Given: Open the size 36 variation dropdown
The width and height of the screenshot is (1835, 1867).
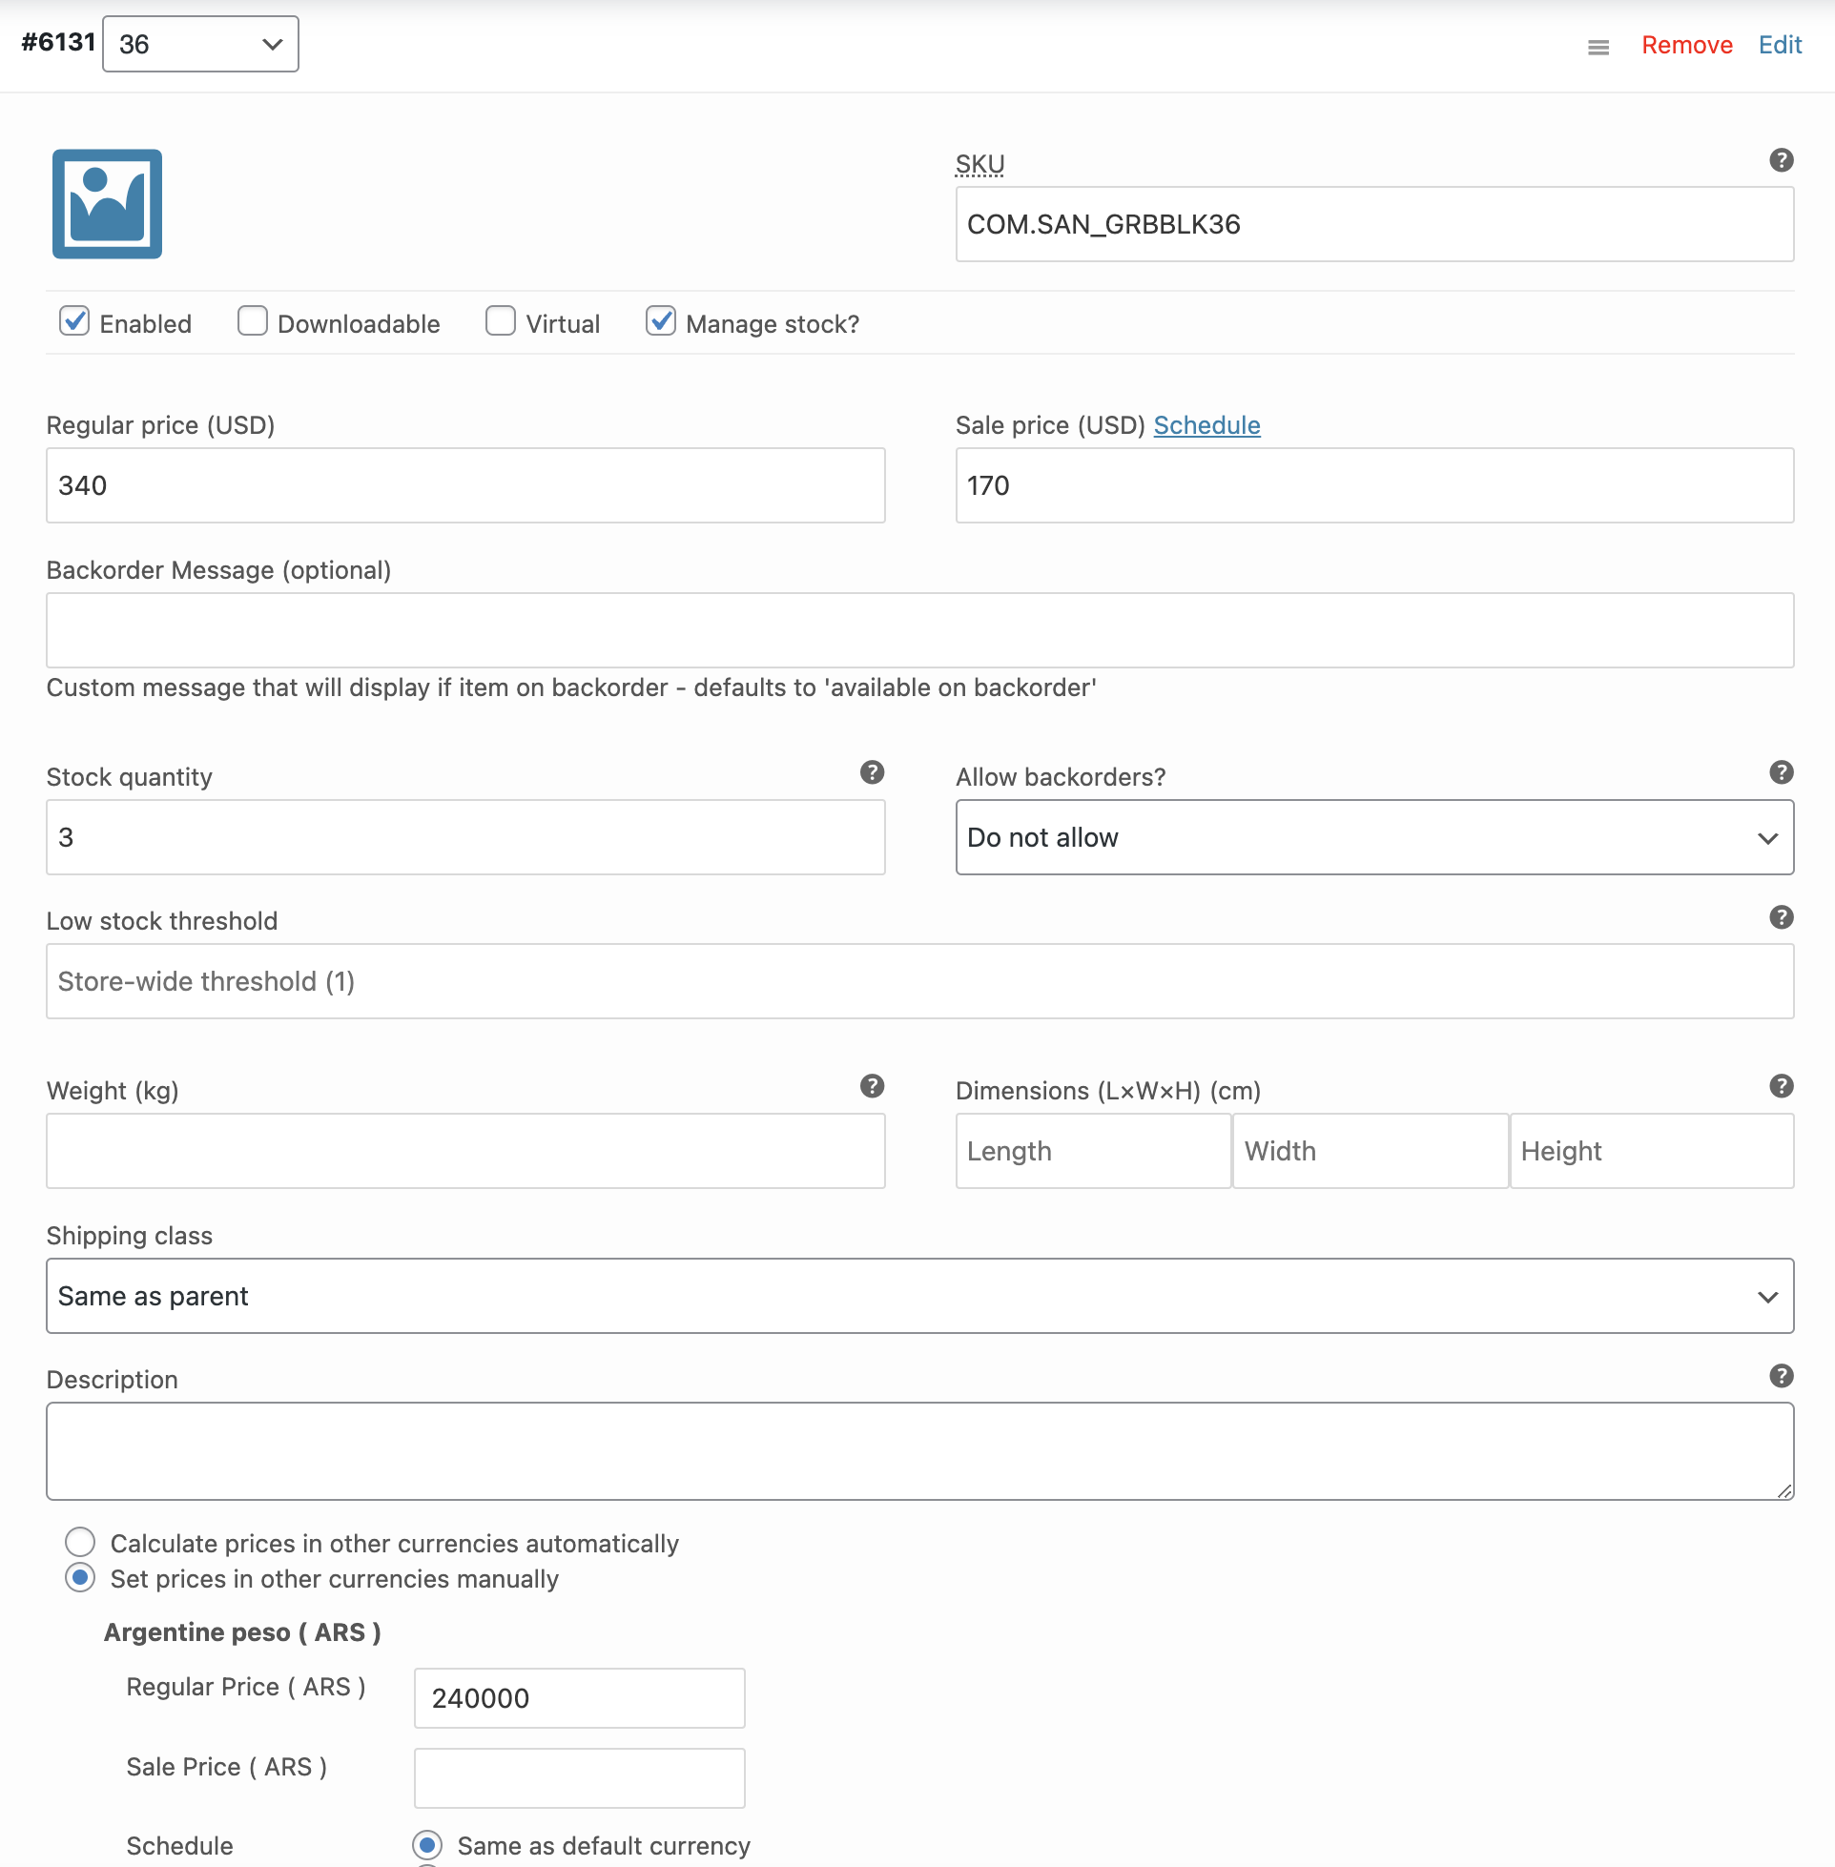Looking at the screenshot, I should point(200,44).
